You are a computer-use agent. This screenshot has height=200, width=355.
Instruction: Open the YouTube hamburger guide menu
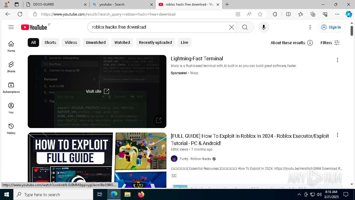(x=11, y=27)
